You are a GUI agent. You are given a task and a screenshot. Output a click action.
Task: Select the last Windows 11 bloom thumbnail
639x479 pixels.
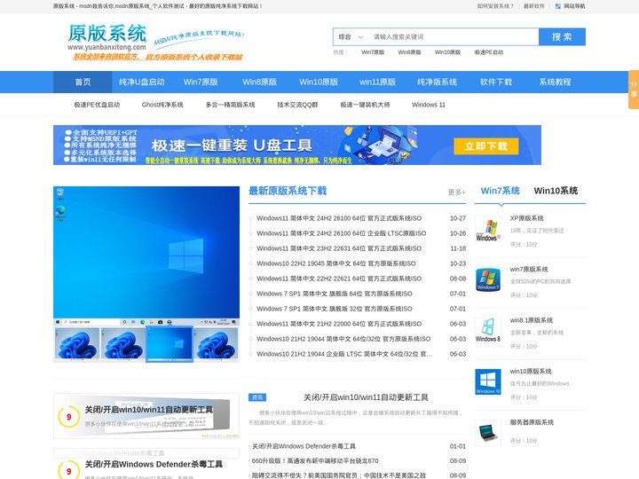click(x=216, y=344)
